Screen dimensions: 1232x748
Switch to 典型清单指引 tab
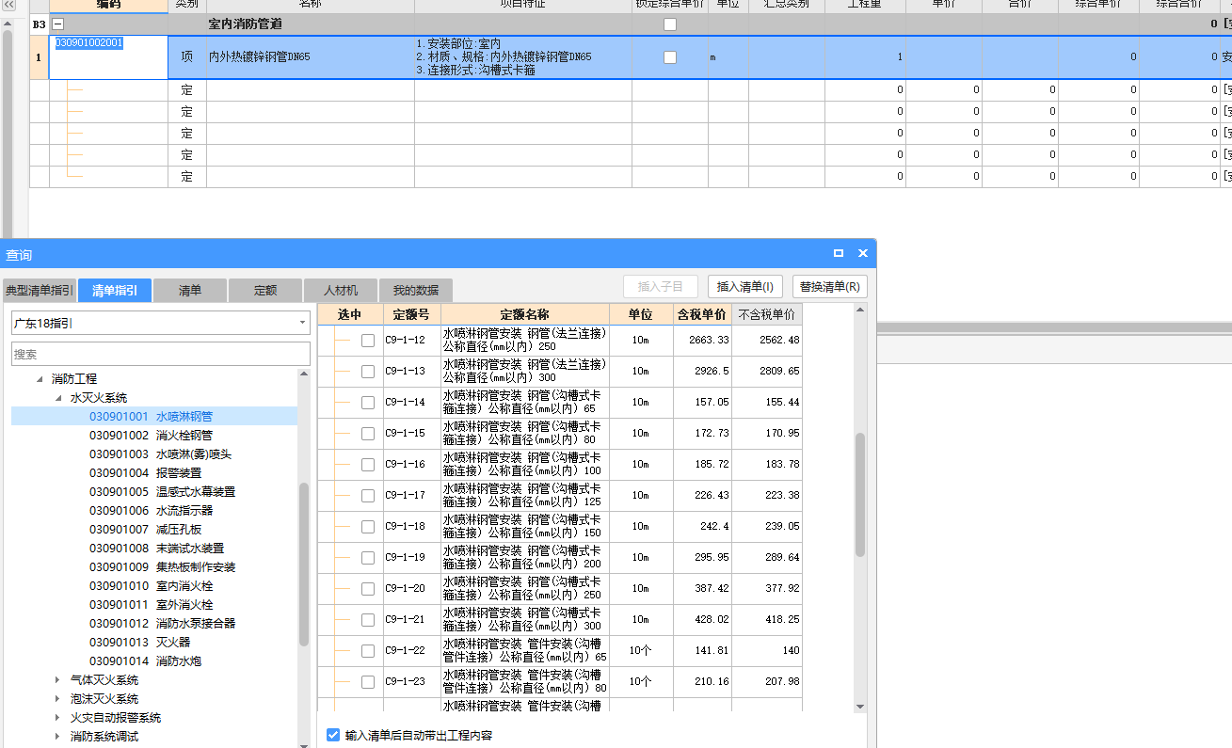pyautogui.click(x=39, y=291)
